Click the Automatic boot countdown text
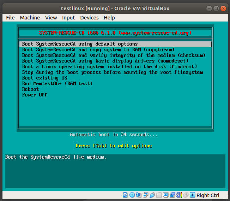Viewport: 230px width, 201px height. (x=114, y=135)
